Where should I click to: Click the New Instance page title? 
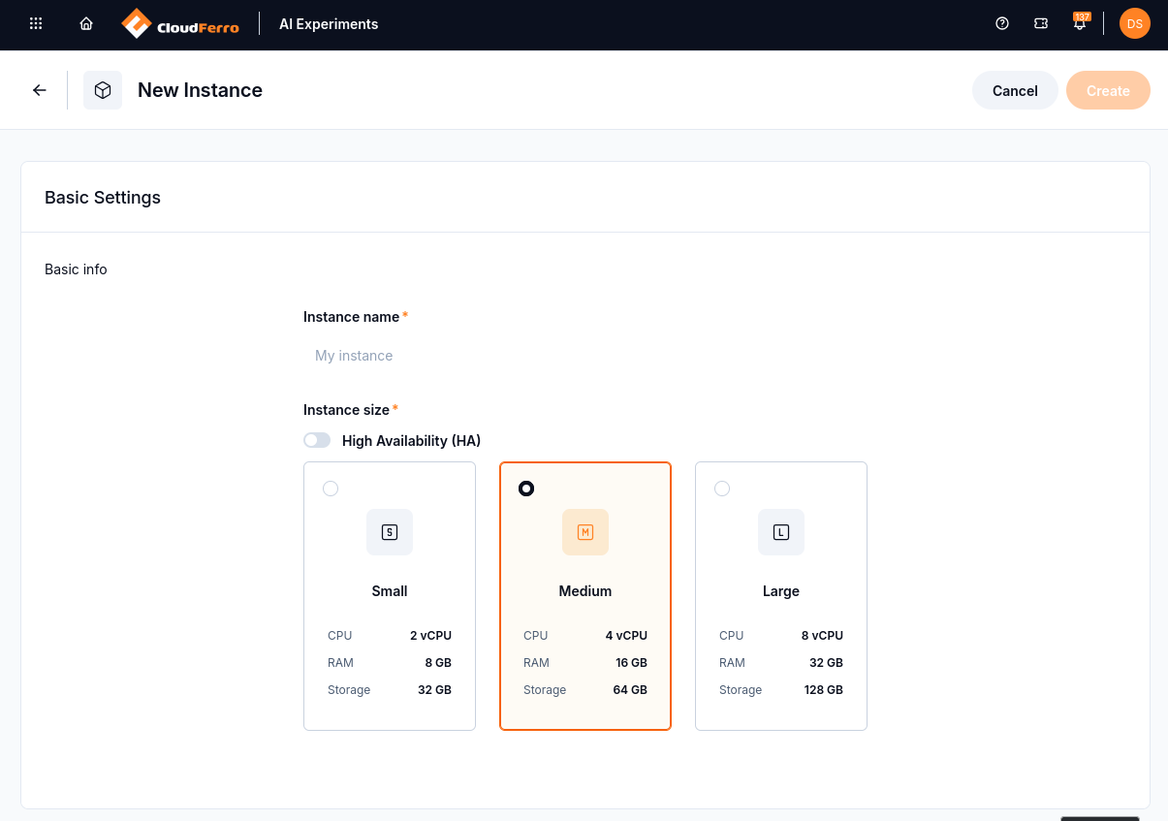tap(200, 90)
